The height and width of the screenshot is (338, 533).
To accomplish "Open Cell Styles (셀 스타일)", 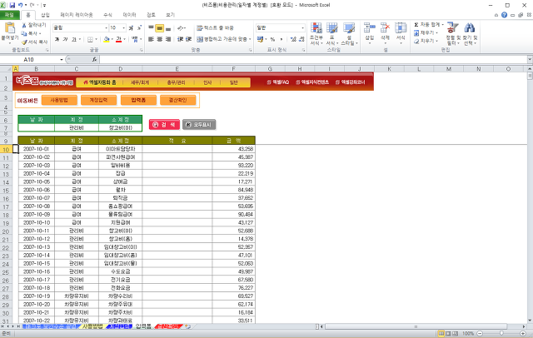I will (x=349, y=33).
